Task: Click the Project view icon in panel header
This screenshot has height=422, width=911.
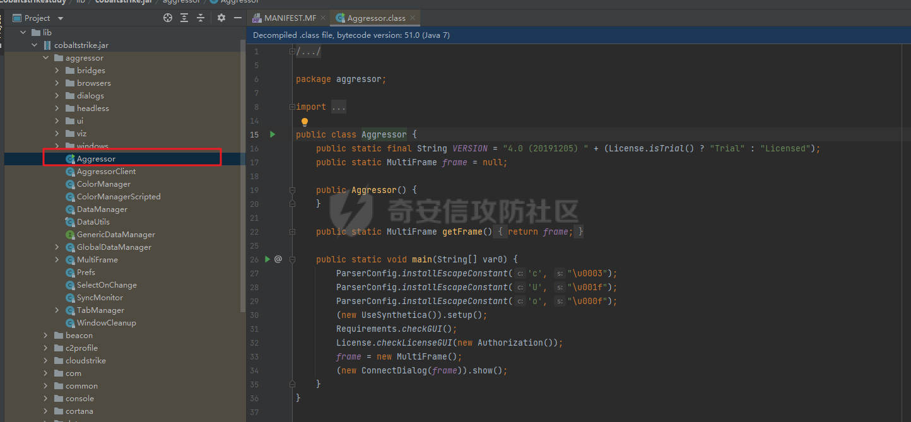Action: tap(17, 18)
